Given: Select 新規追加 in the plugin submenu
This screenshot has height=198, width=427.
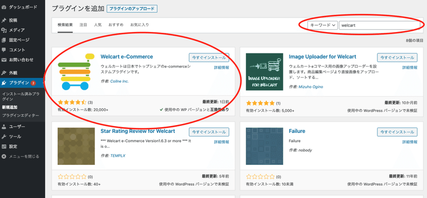Looking at the screenshot, I should (x=10, y=107).
